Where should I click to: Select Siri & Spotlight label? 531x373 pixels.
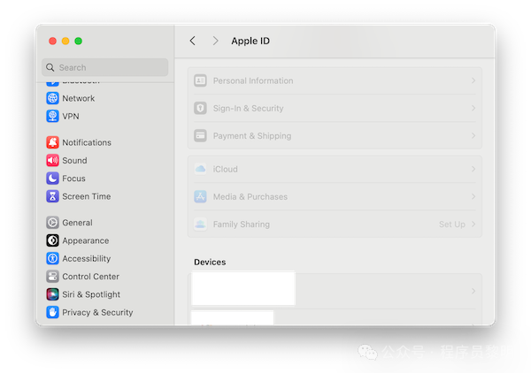click(91, 294)
